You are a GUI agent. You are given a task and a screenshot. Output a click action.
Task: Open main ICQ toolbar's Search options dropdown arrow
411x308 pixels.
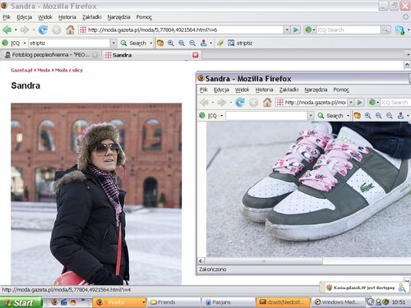tap(150, 43)
